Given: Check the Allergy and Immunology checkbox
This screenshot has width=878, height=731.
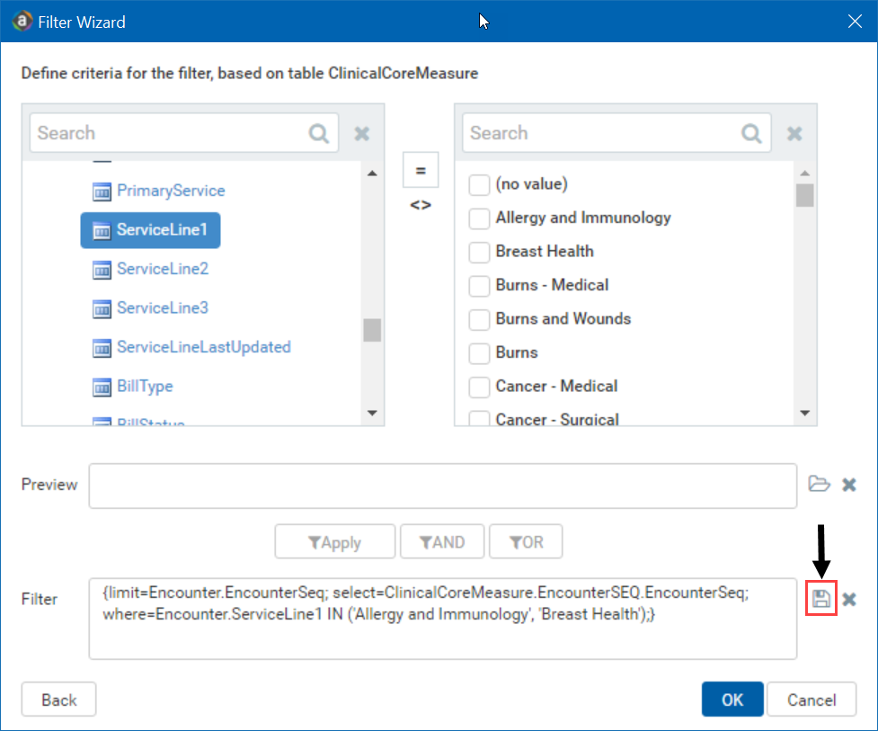Looking at the screenshot, I should click(x=480, y=218).
